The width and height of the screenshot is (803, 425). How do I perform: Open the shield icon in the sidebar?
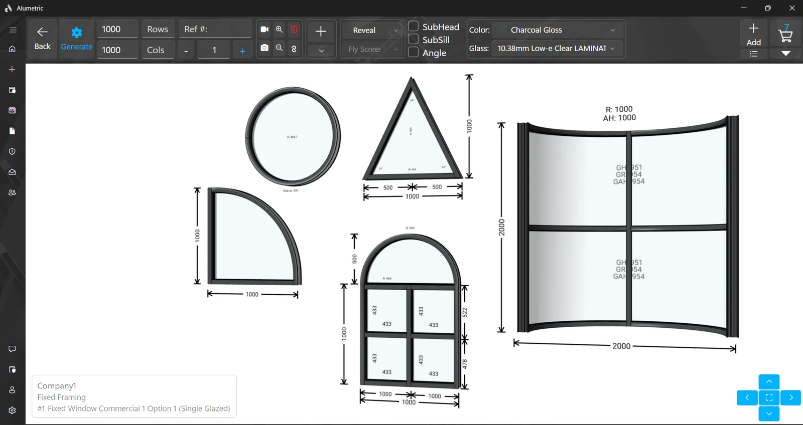[x=13, y=151]
